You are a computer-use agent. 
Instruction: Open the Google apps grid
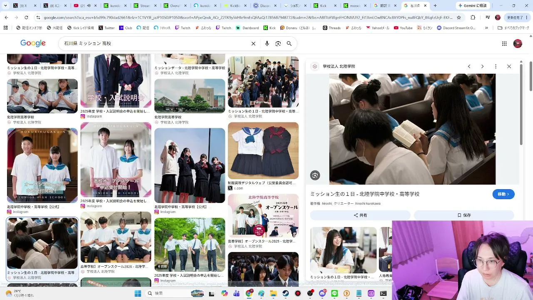[504, 43]
